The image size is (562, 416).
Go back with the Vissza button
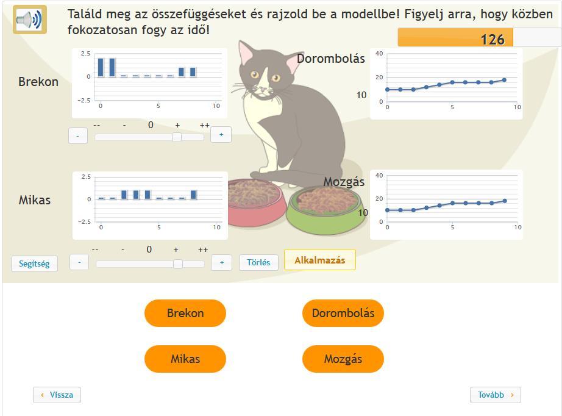(57, 395)
